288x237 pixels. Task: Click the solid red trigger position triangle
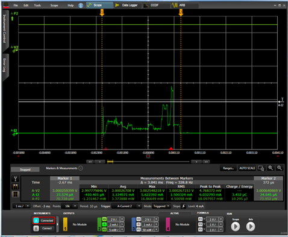coord(171,148)
